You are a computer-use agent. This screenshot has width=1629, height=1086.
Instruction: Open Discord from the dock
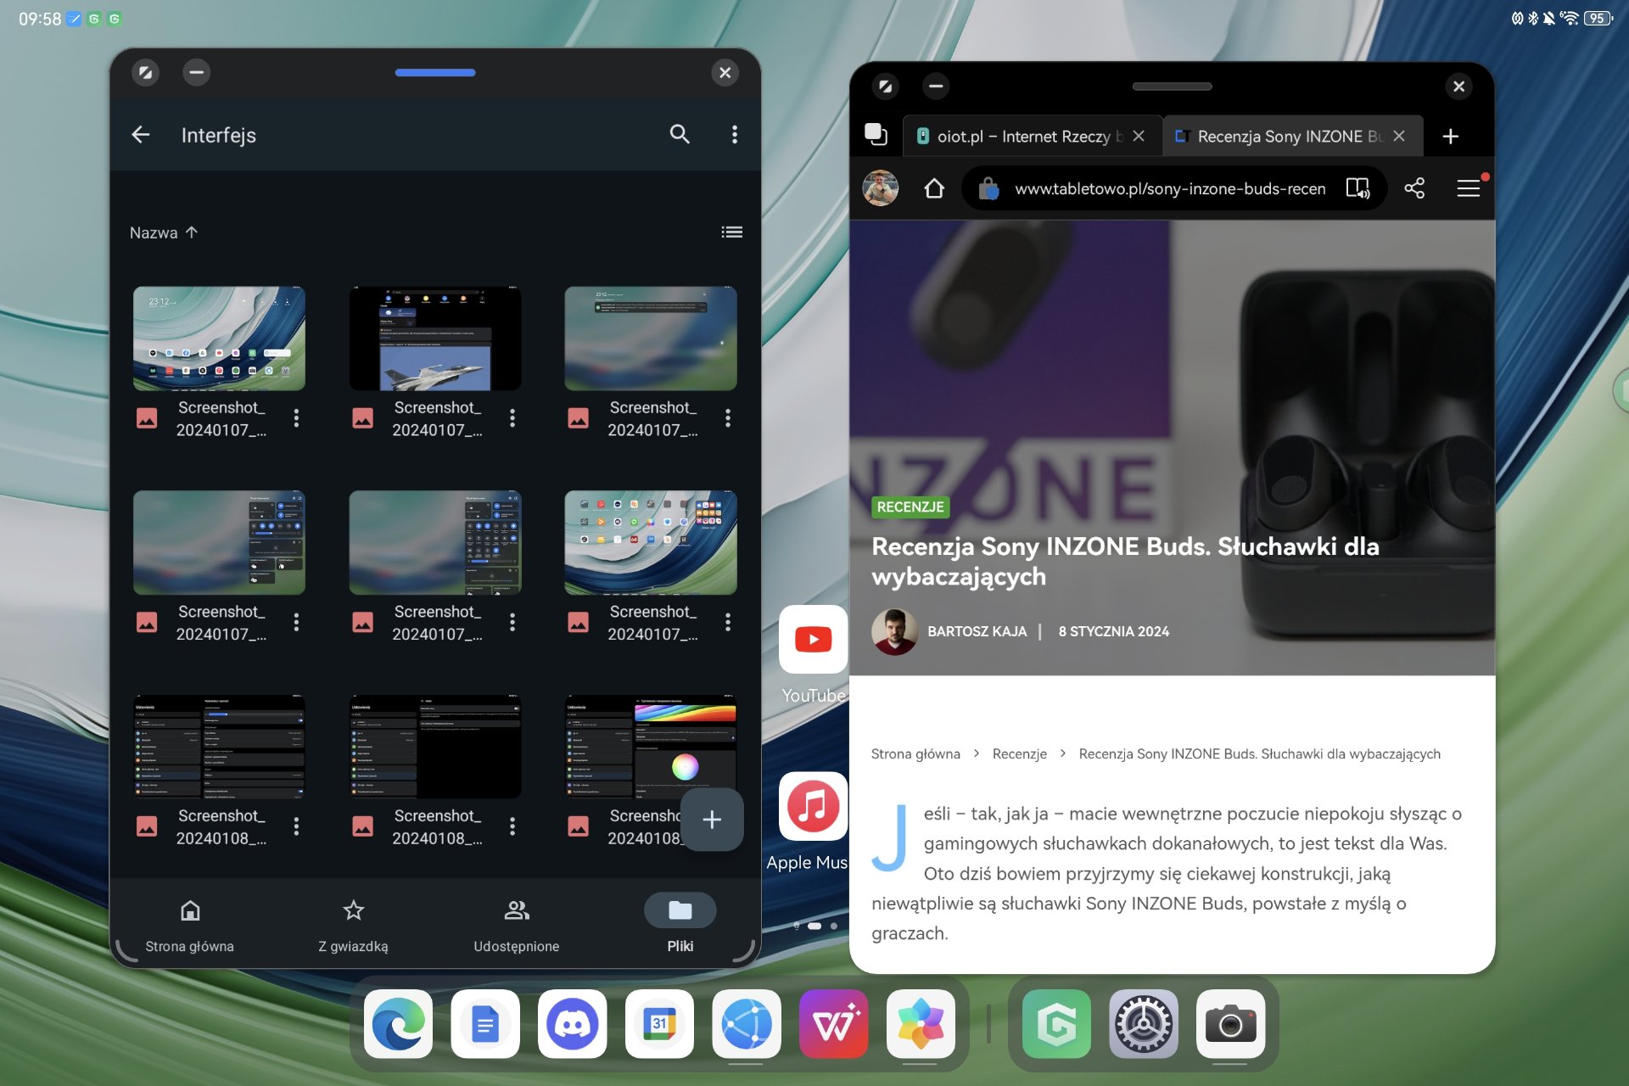pyautogui.click(x=573, y=1024)
